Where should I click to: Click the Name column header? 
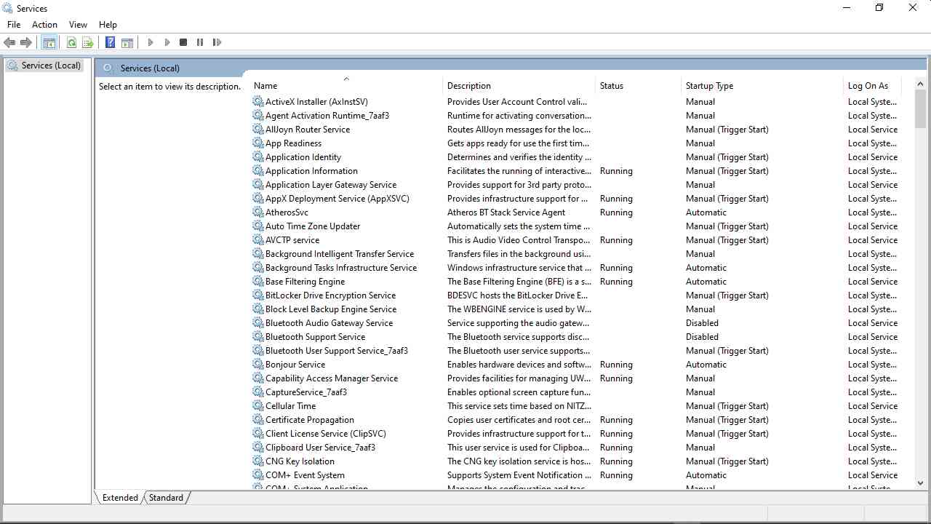pyautogui.click(x=265, y=86)
